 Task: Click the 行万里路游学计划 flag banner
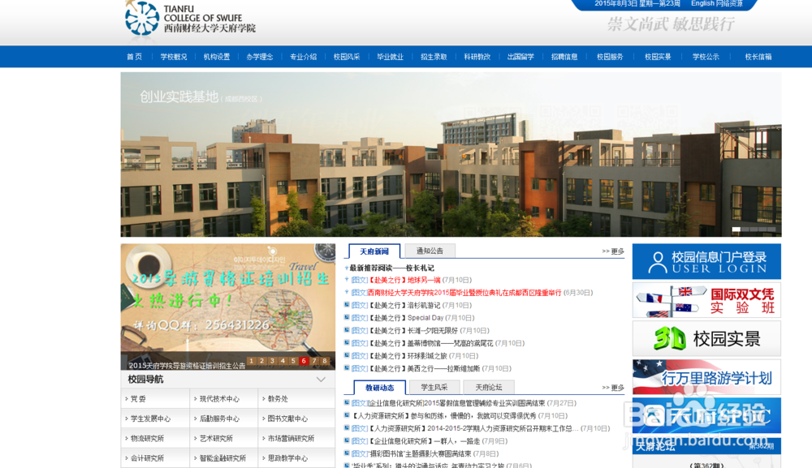pos(706,376)
